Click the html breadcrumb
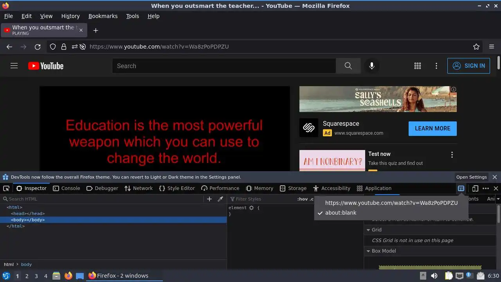 coord(9,264)
